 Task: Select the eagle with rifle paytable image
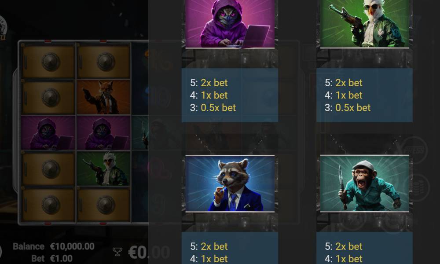click(x=364, y=24)
